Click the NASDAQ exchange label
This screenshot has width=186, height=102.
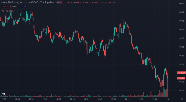33,2
